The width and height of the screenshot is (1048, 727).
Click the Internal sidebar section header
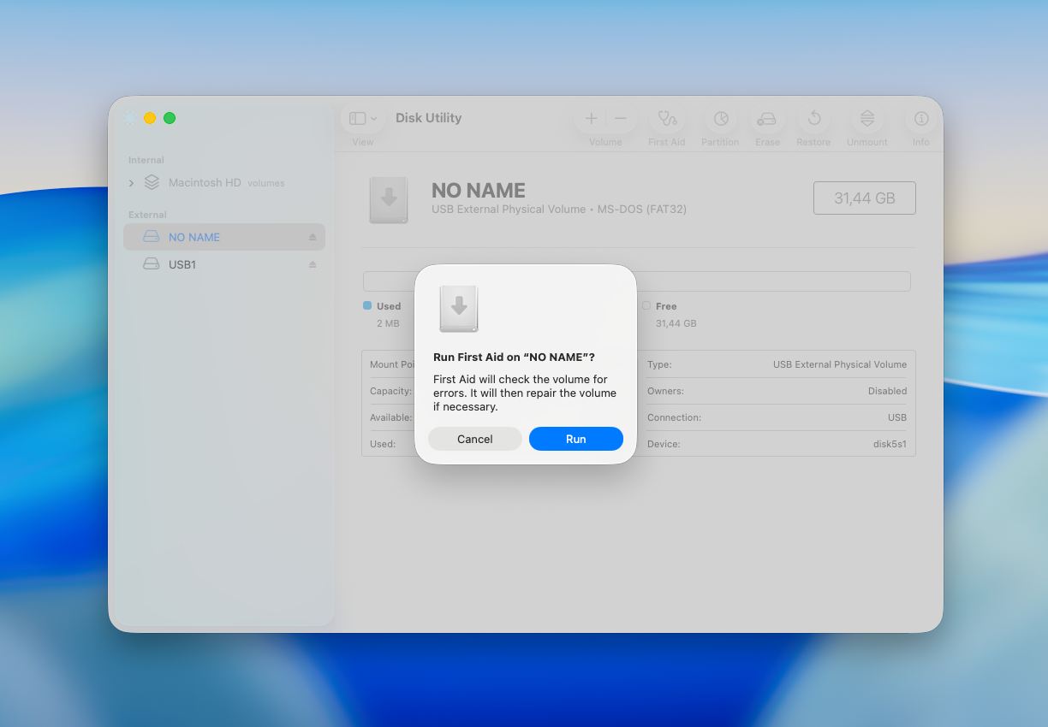point(146,160)
